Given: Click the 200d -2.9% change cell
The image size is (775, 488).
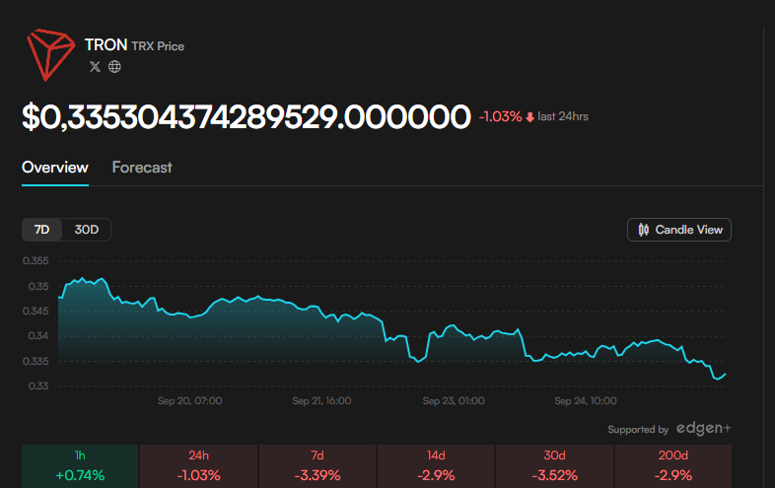Looking at the screenshot, I should point(673,466).
